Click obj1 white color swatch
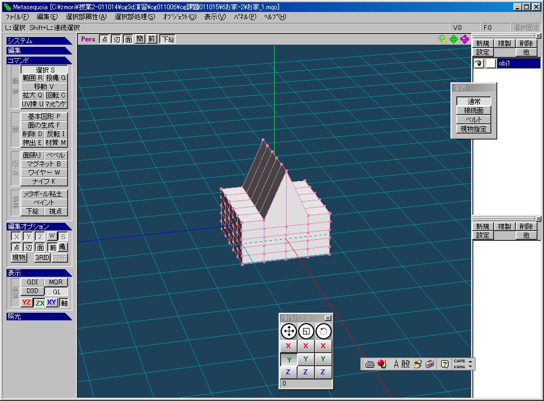 (491, 63)
